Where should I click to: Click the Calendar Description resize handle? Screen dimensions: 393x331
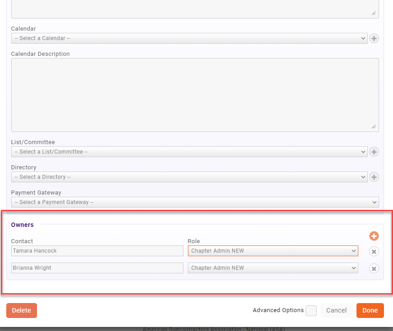374,127
